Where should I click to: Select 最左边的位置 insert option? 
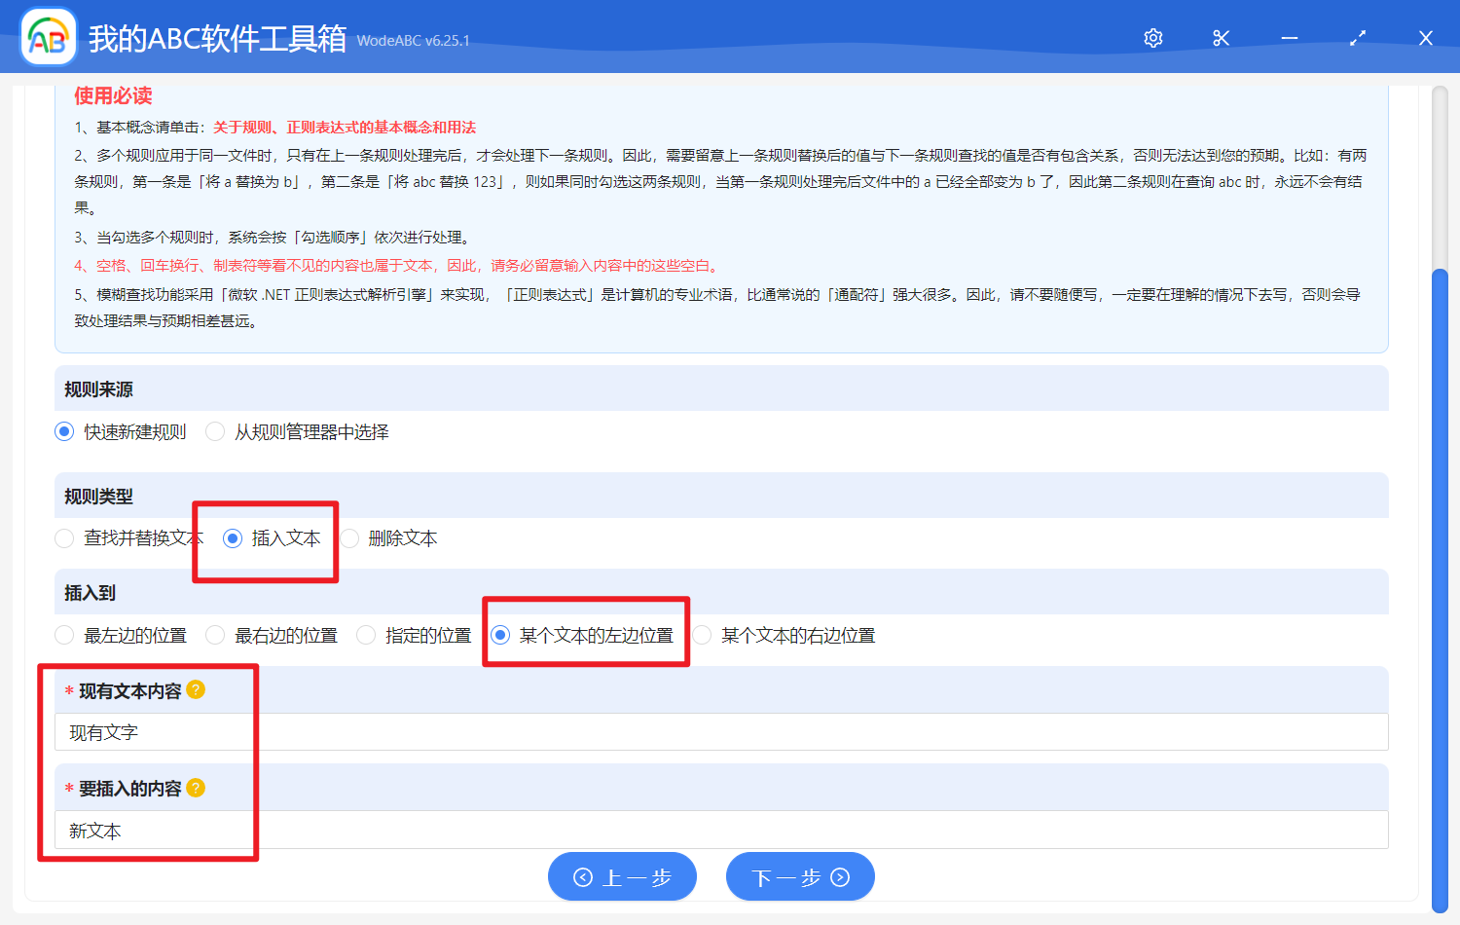click(x=64, y=635)
